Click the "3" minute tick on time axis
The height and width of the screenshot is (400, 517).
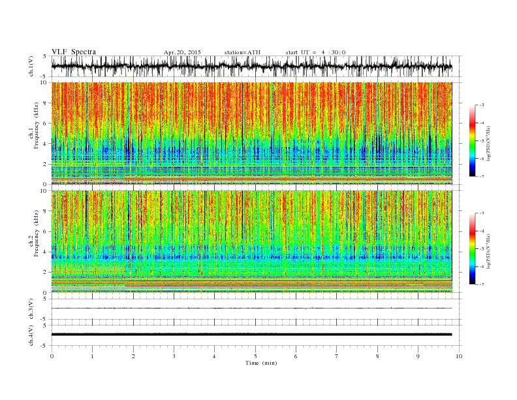[x=174, y=356]
